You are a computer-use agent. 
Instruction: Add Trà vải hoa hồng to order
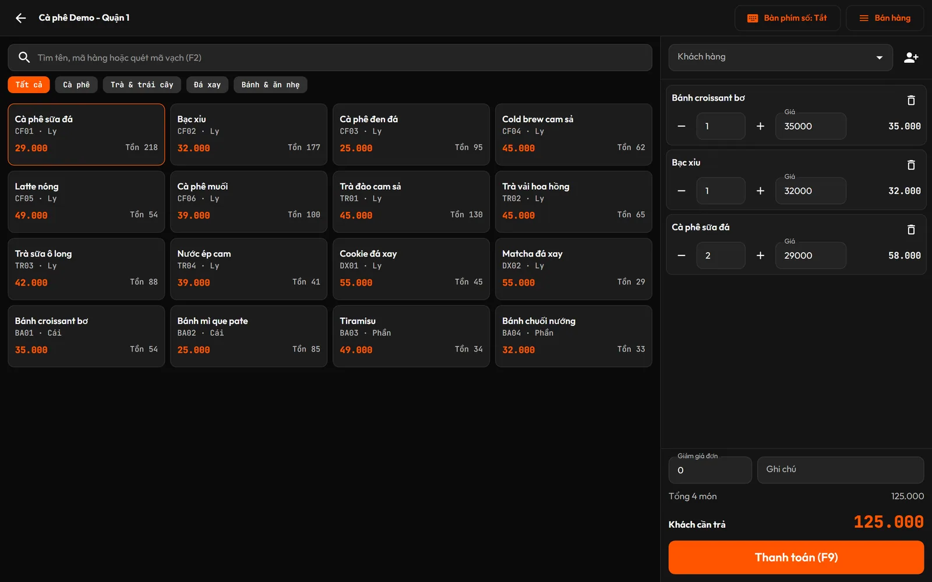(574, 202)
